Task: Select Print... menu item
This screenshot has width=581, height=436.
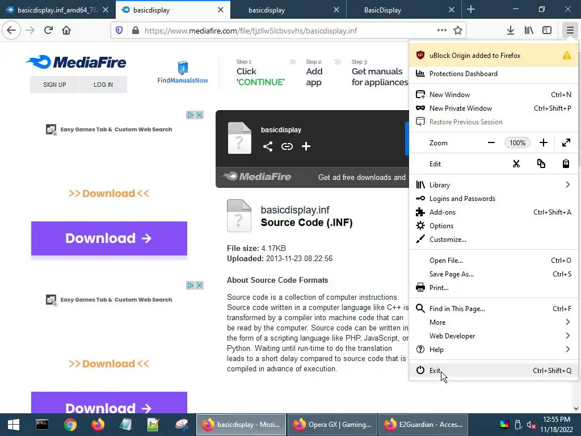Action: [493, 288]
